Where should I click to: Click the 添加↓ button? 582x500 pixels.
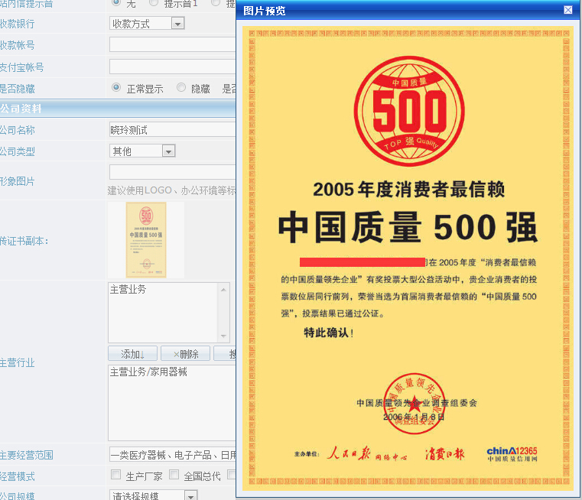(132, 353)
